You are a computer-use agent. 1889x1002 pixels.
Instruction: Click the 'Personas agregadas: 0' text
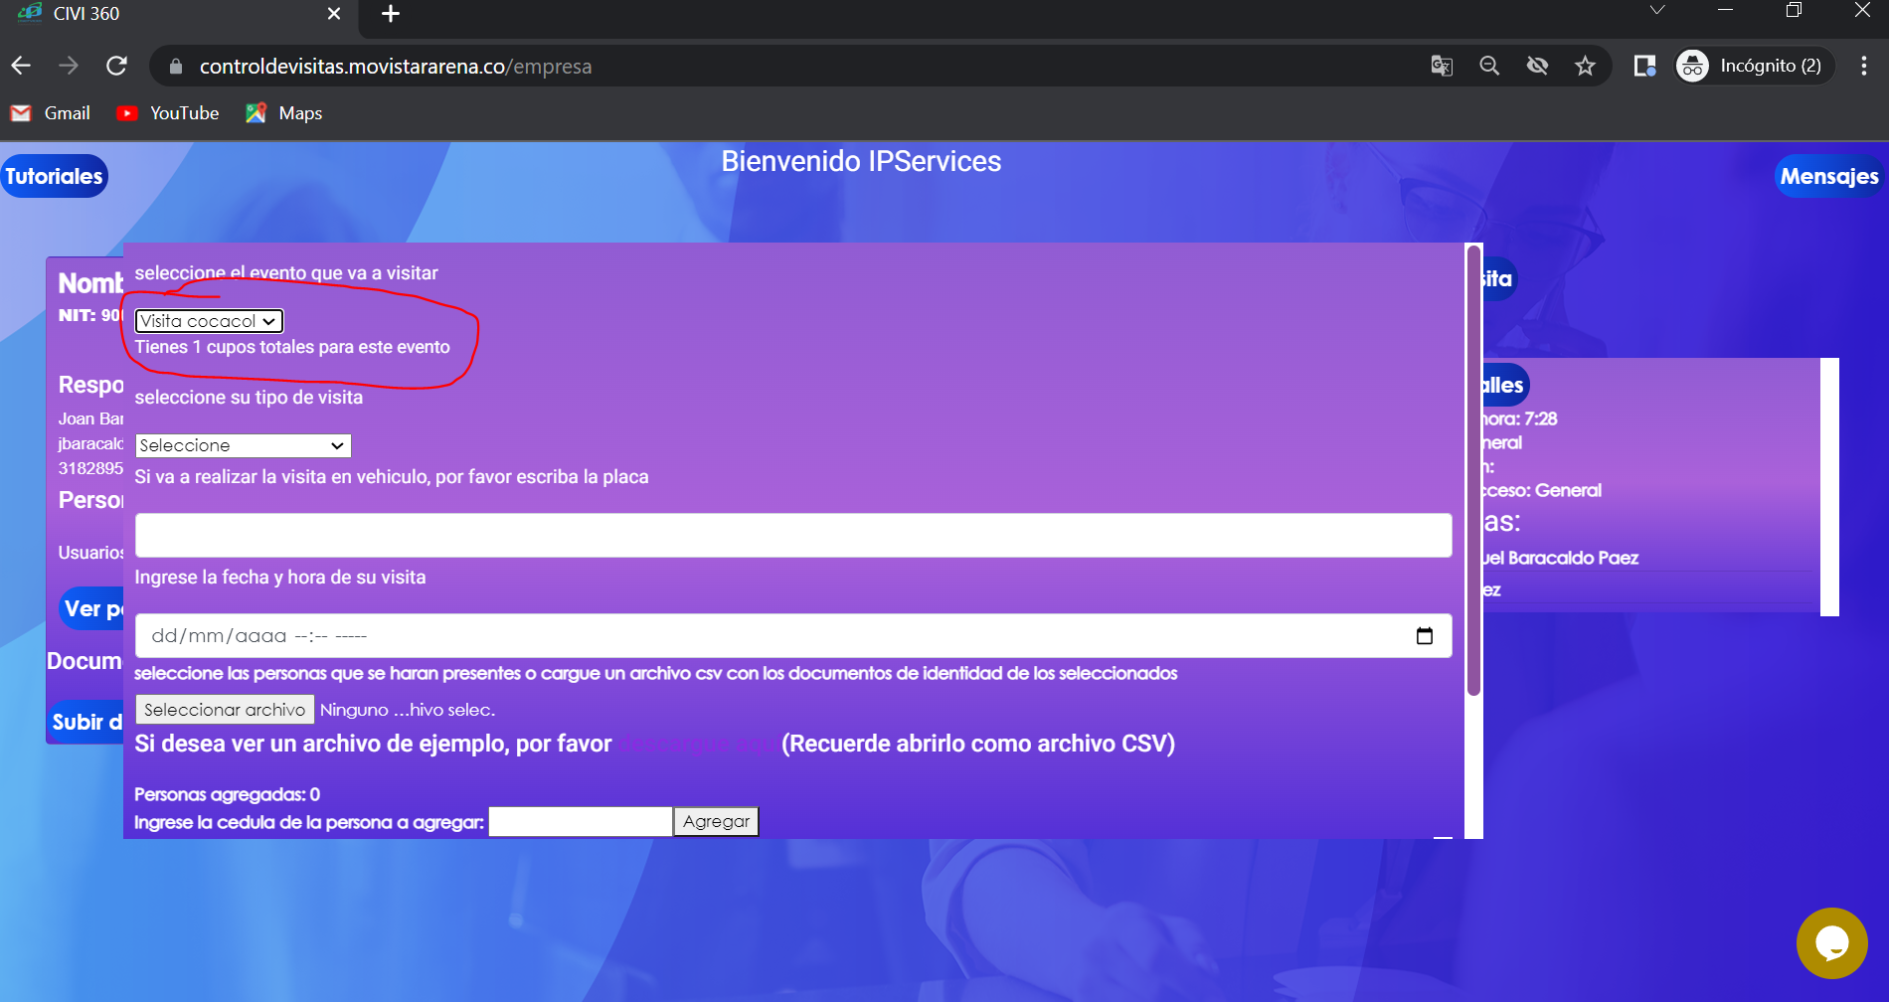pos(228,794)
